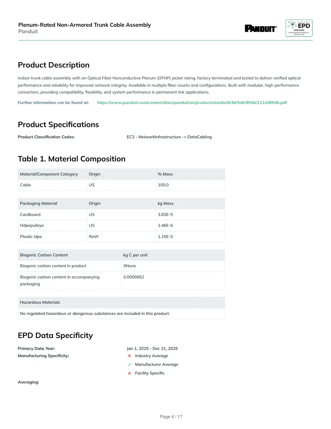Image resolution: width=331 pixels, height=429 pixels.
Task: Click the Page 4 / 17 footer indicator
Action: click(171, 417)
